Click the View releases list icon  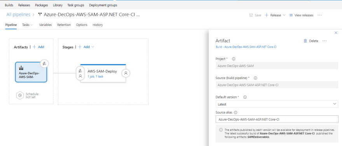click(x=291, y=15)
